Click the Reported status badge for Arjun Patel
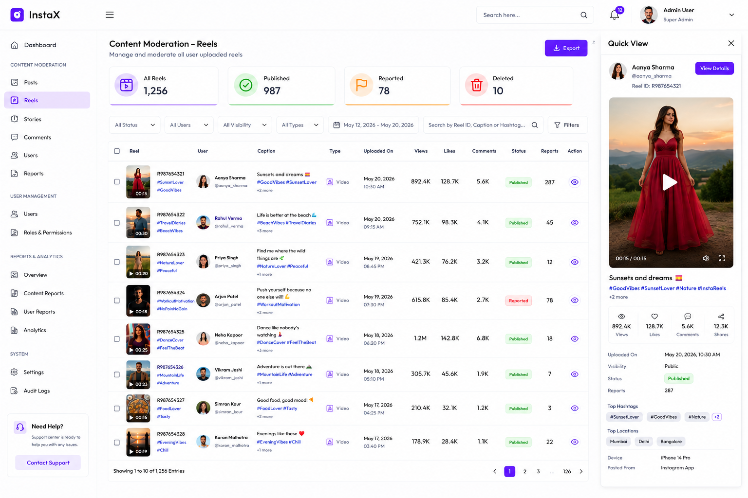Image resolution: width=748 pixels, height=498 pixels. click(518, 301)
